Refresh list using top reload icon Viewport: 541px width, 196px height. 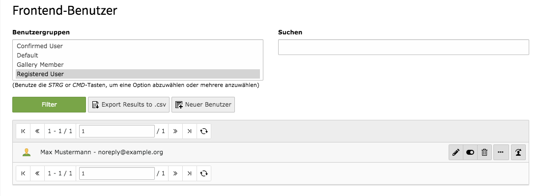tap(204, 131)
